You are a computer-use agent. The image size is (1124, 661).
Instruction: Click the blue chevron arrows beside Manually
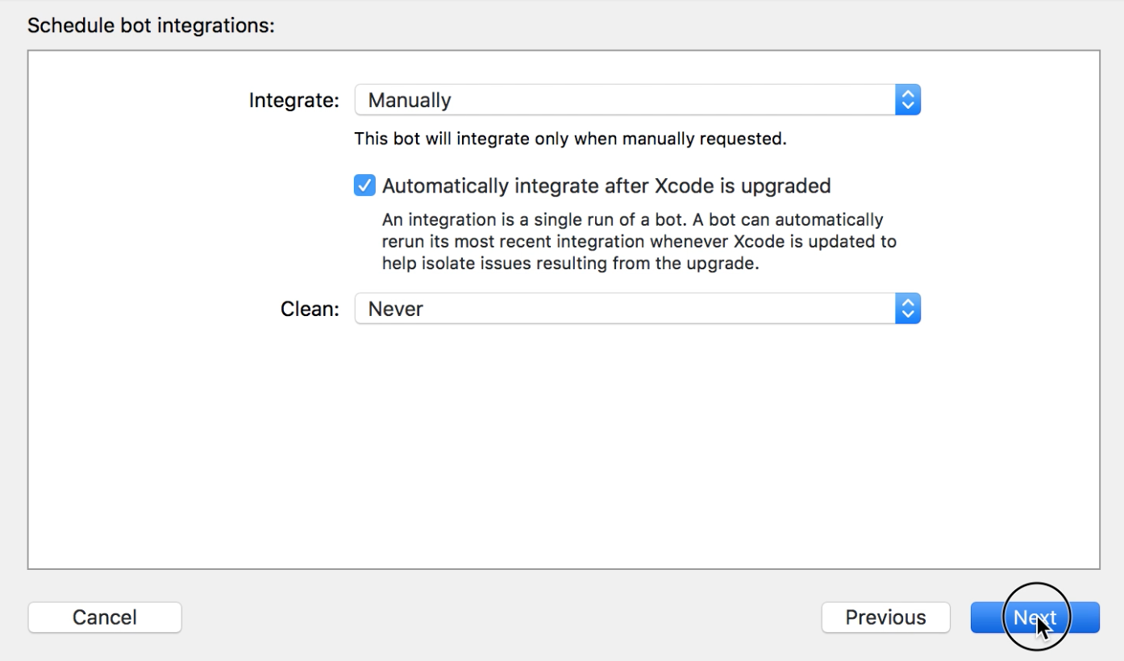tap(908, 101)
